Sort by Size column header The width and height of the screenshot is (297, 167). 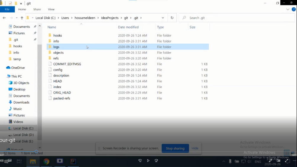(x=192, y=27)
